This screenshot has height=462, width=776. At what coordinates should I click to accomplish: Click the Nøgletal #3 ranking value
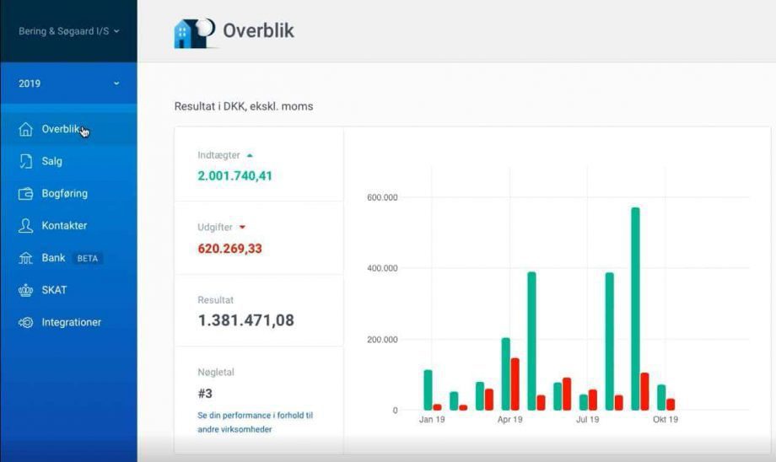(x=205, y=394)
